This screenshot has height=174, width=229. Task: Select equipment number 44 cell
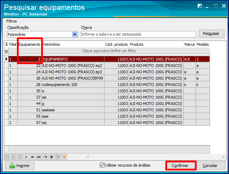click(29, 104)
